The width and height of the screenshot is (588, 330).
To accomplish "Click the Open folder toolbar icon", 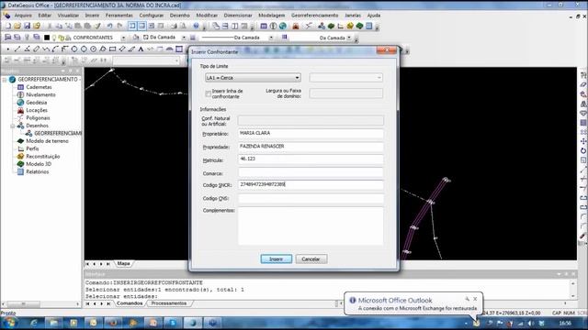I will tap(17, 26).
